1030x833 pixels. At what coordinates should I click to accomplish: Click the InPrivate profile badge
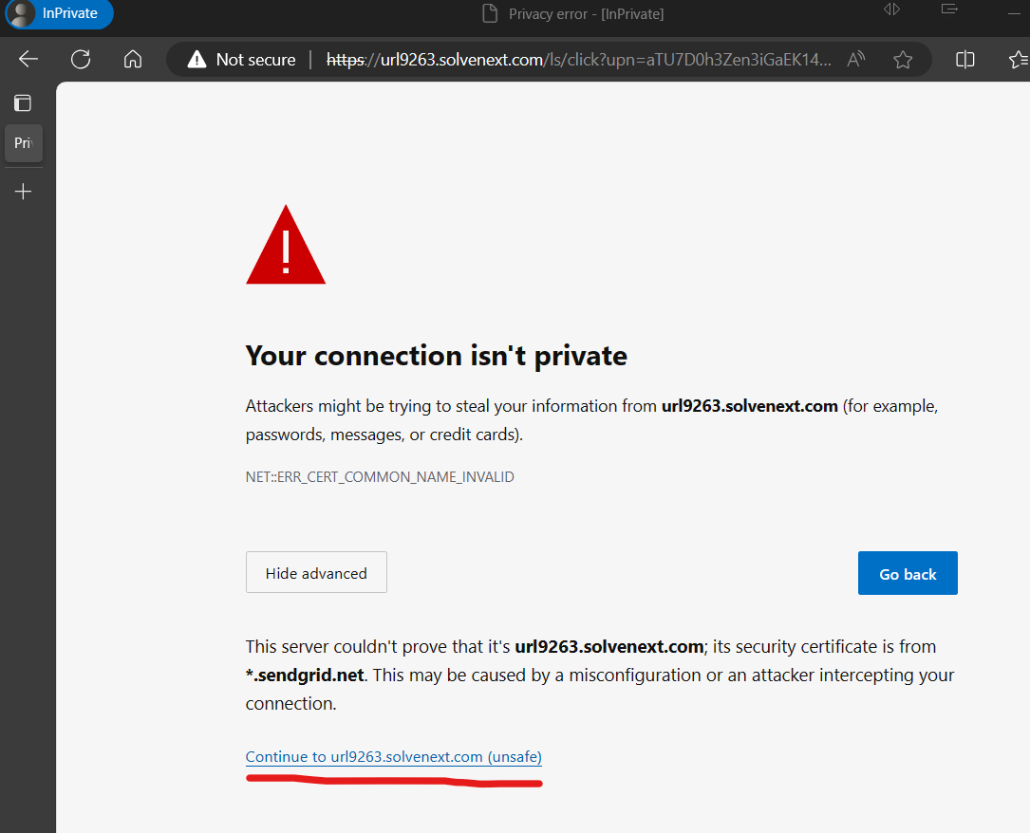(x=58, y=13)
